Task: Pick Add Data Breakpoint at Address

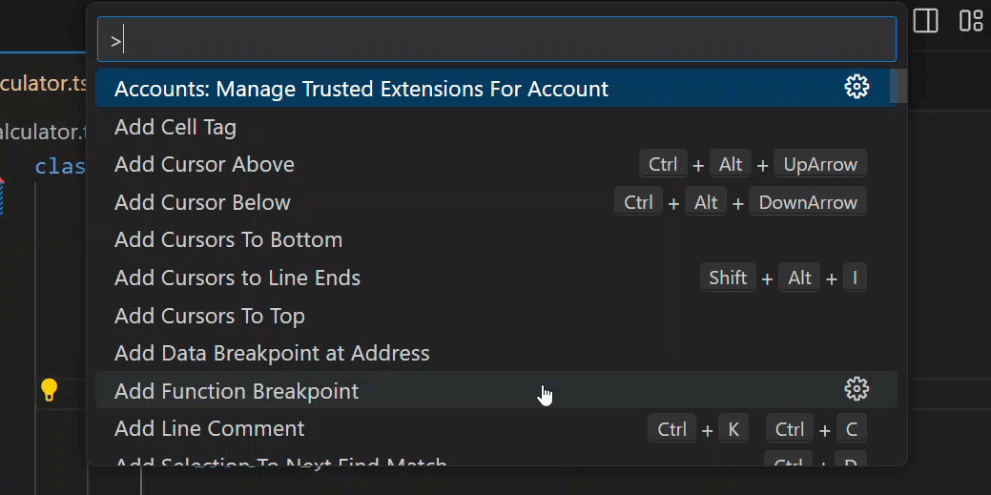Action: 272,353
